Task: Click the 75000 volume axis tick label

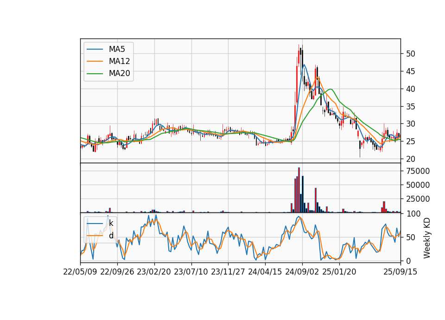Action: point(418,171)
